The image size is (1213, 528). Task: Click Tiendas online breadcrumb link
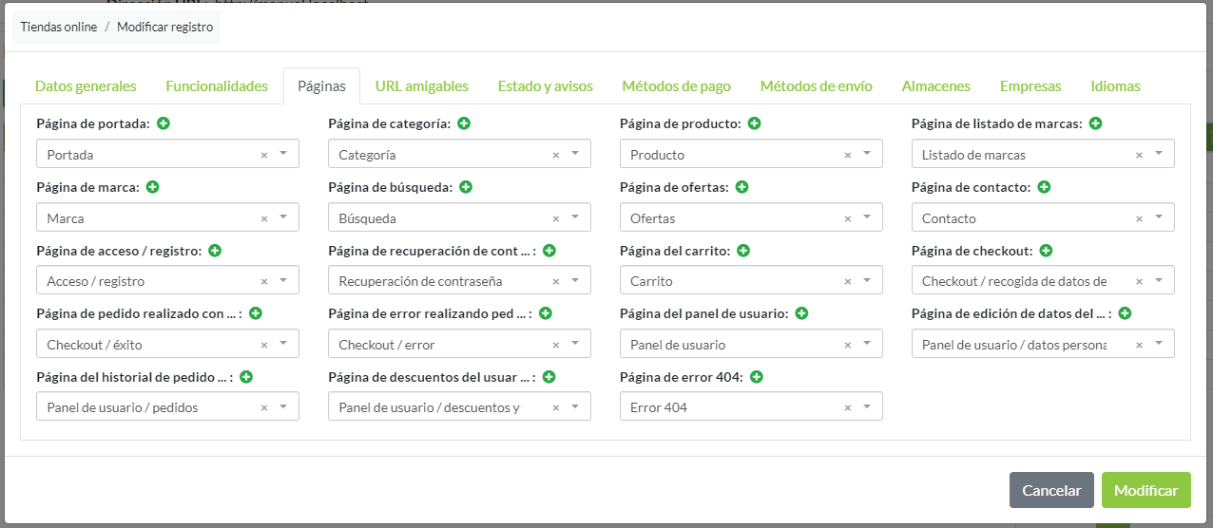tap(59, 27)
